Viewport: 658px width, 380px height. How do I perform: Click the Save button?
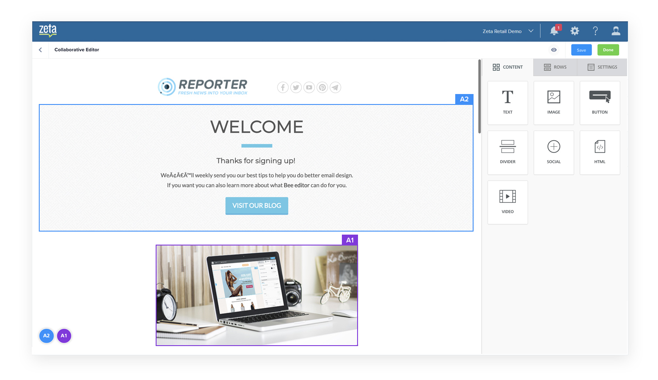click(581, 50)
